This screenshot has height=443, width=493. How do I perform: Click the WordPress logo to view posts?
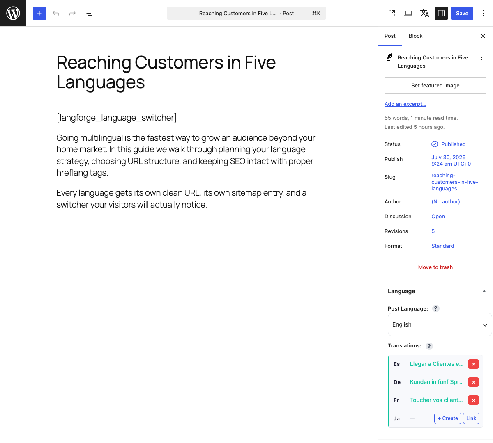[x=13, y=13]
